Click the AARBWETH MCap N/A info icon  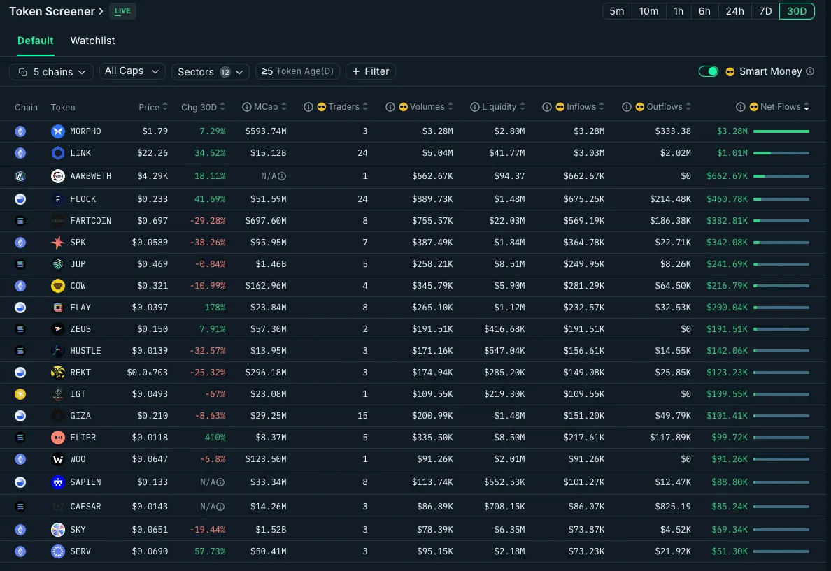pyautogui.click(x=282, y=176)
